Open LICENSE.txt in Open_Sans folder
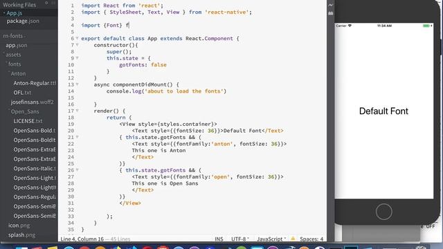The width and height of the screenshot is (443, 249). 28,121
